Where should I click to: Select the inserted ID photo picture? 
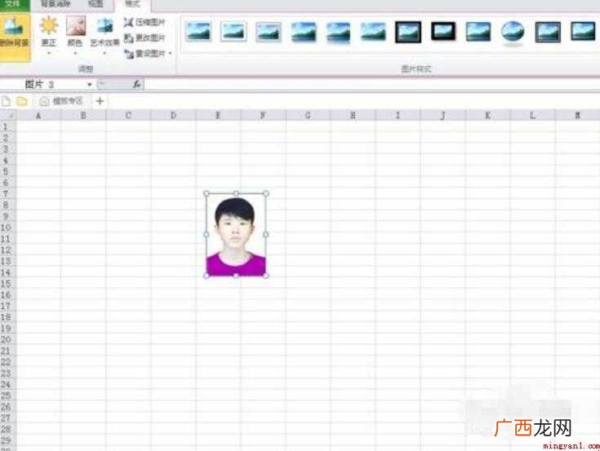(x=236, y=235)
